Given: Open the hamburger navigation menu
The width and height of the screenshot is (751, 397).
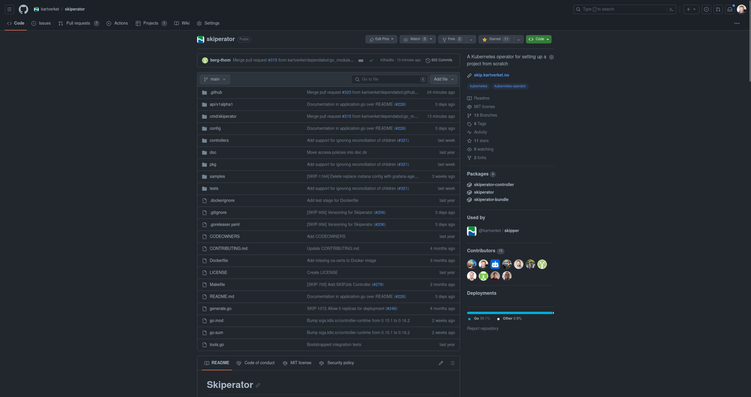Looking at the screenshot, I should click(x=9, y=9).
